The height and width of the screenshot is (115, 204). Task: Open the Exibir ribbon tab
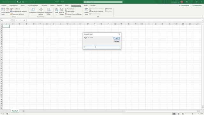click(x=67, y=5)
